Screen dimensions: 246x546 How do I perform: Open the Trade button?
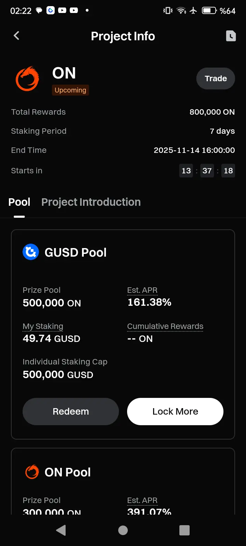click(x=216, y=78)
